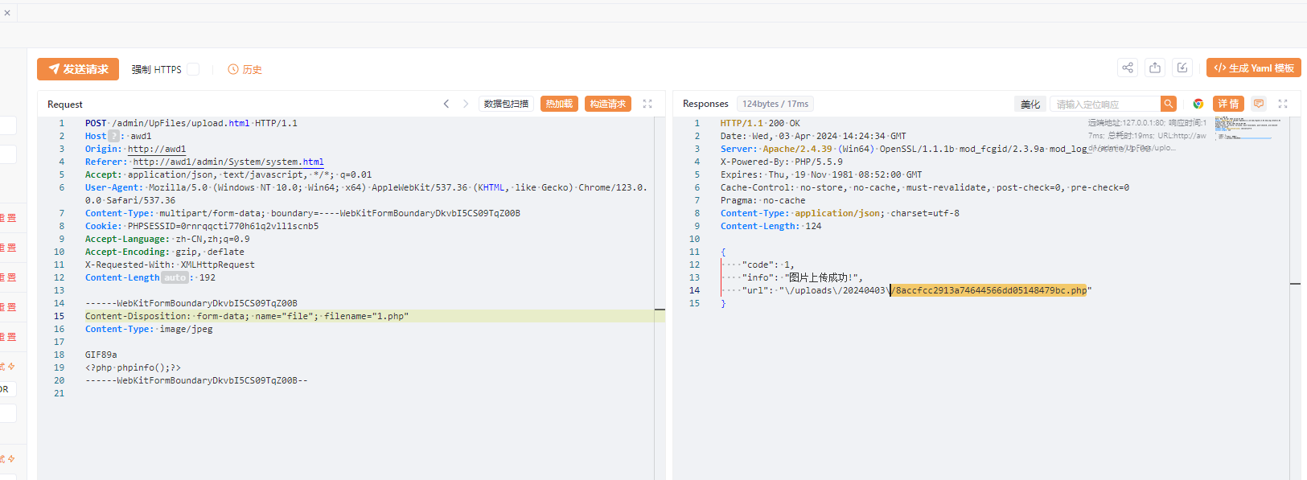The width and height of the screenshot is (1307, 480).
Task: Open response in Chrome browser icon
Action: [1198, 104]
